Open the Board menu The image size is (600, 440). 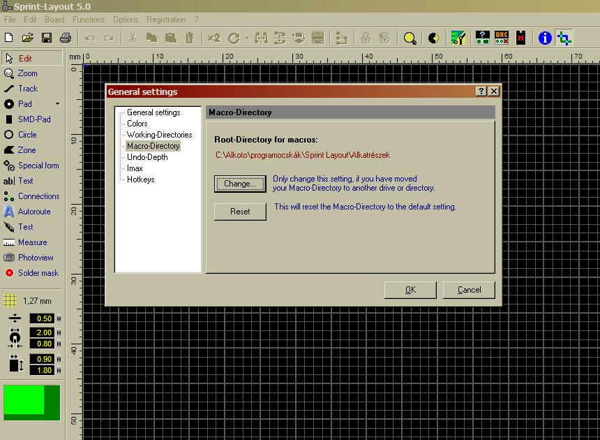54,19
